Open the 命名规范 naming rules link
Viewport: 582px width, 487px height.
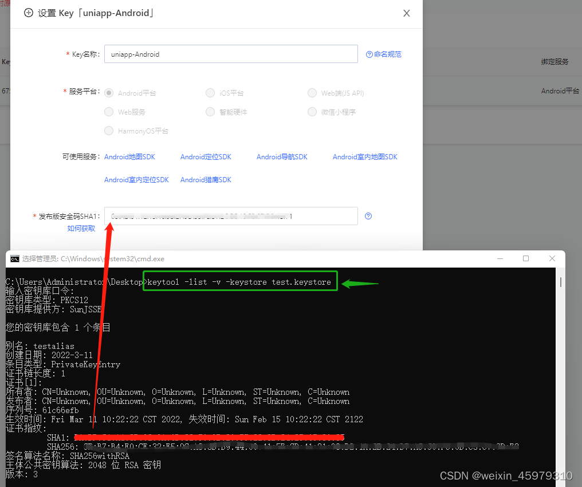pos(384,54)
